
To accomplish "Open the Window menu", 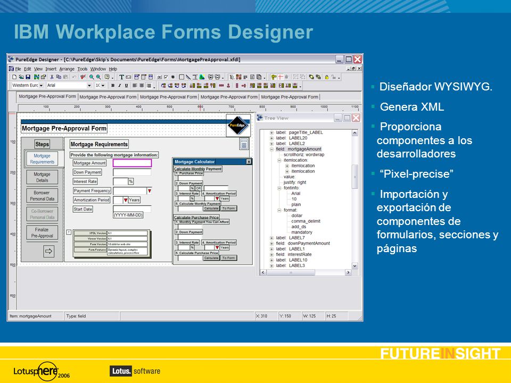I will [x=98, y=69].
